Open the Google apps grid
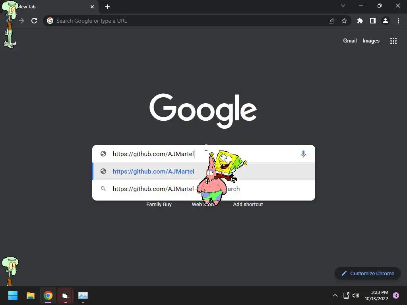The image size is (407, 305). tap(393, 41)
